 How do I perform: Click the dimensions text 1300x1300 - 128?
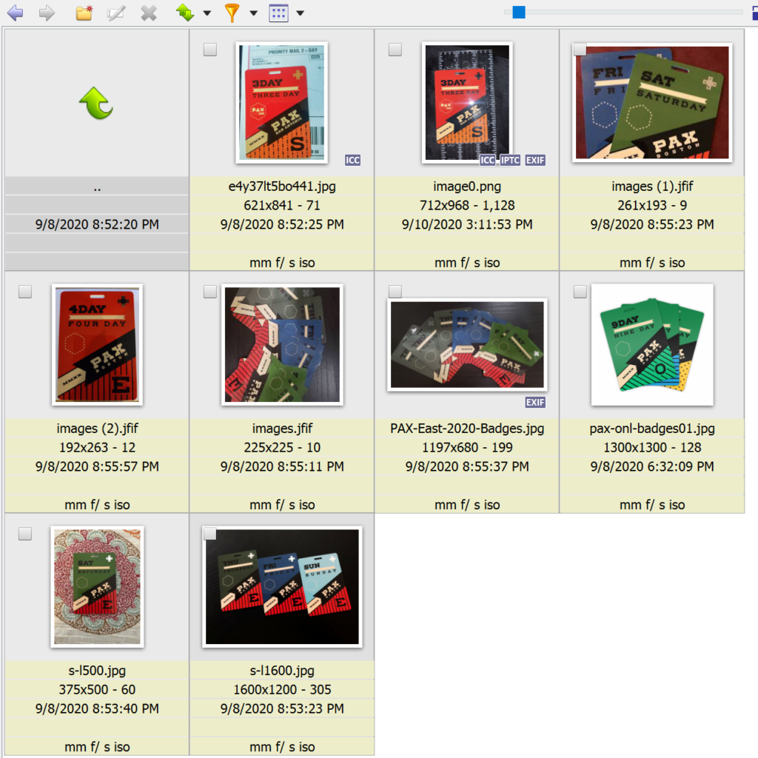click(652, 448)
